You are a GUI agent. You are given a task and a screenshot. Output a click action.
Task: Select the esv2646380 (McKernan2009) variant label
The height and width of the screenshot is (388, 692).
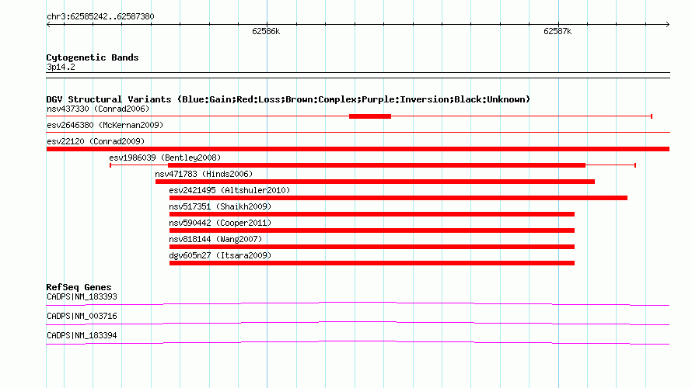(x=105, y=125)
